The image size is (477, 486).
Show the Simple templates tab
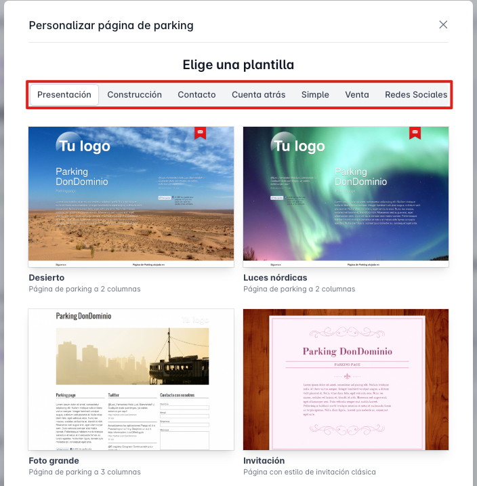click(x=315, y=95)
